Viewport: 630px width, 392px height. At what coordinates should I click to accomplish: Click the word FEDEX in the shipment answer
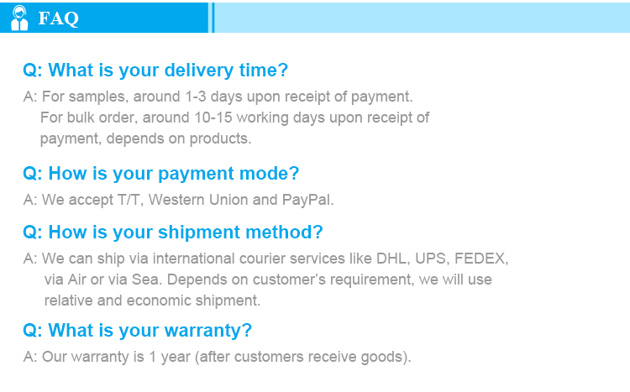coord(481,259)
